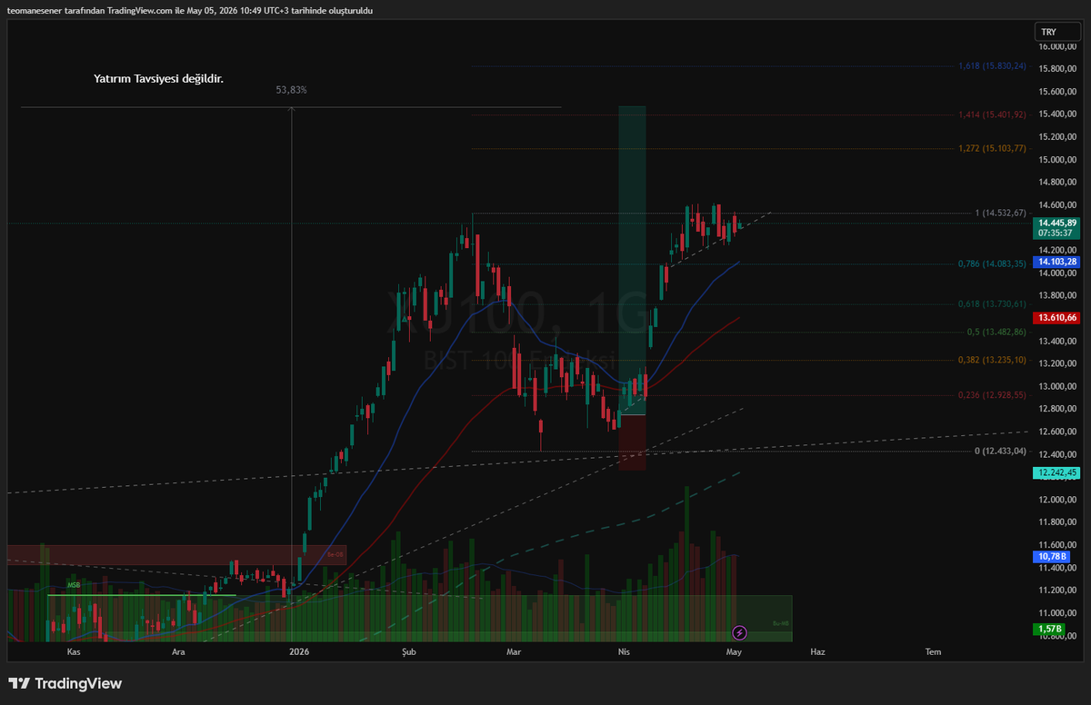This screenshot has height=705, width=1091.
Task: Click the green volume label 1,57B
Action: (x=1051, y=629)
